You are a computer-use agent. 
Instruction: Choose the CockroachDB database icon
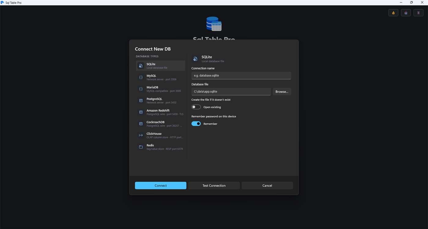pos(141,124)
